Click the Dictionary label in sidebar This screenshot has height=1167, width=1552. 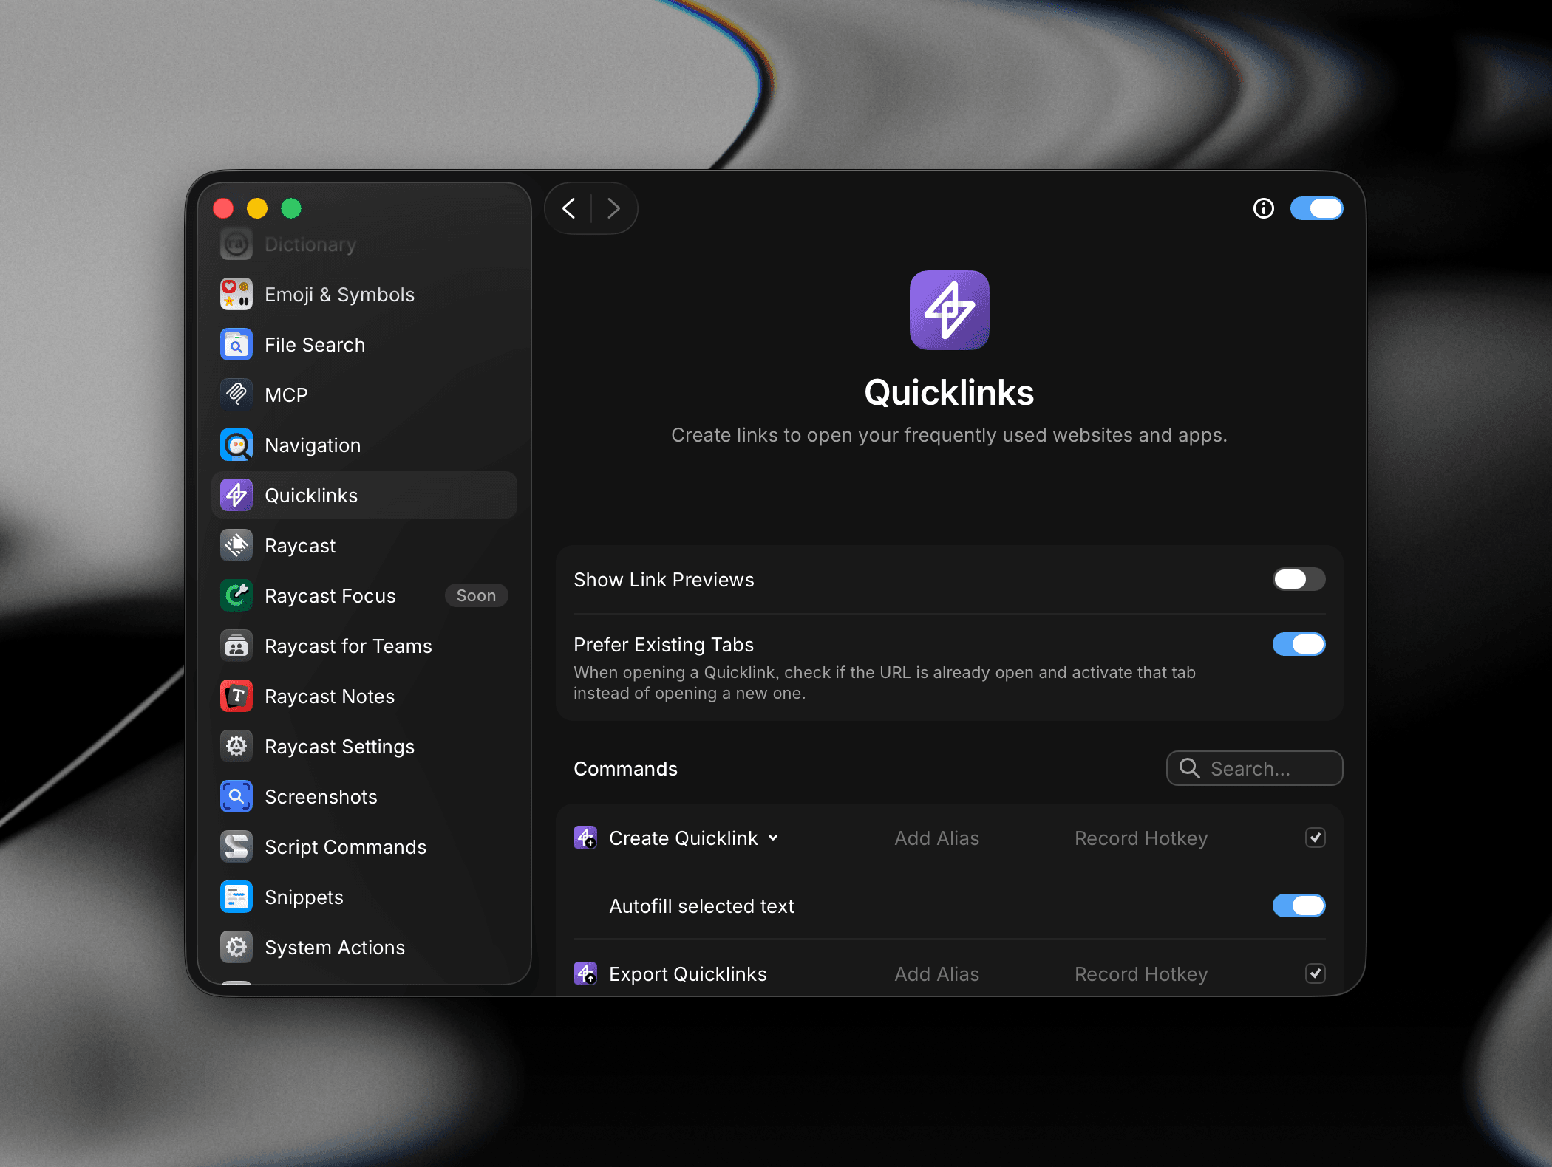point(310,244)
